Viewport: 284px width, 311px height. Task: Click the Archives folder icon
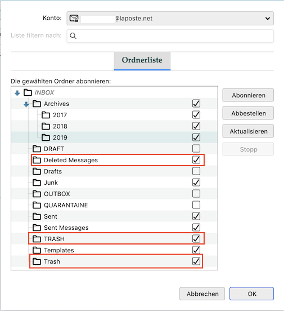37,104
